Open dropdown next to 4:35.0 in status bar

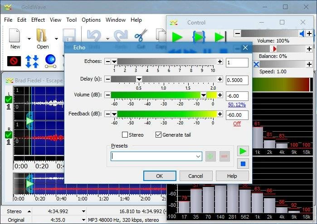pos(83,219)
